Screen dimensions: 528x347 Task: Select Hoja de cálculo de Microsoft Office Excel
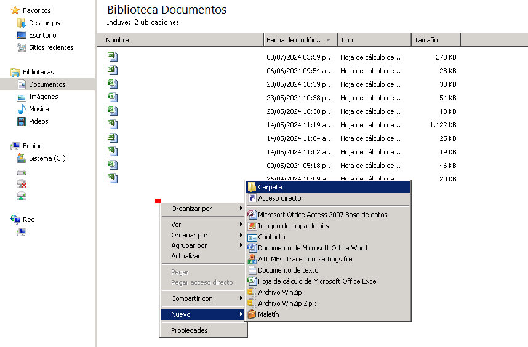(329, 281)
